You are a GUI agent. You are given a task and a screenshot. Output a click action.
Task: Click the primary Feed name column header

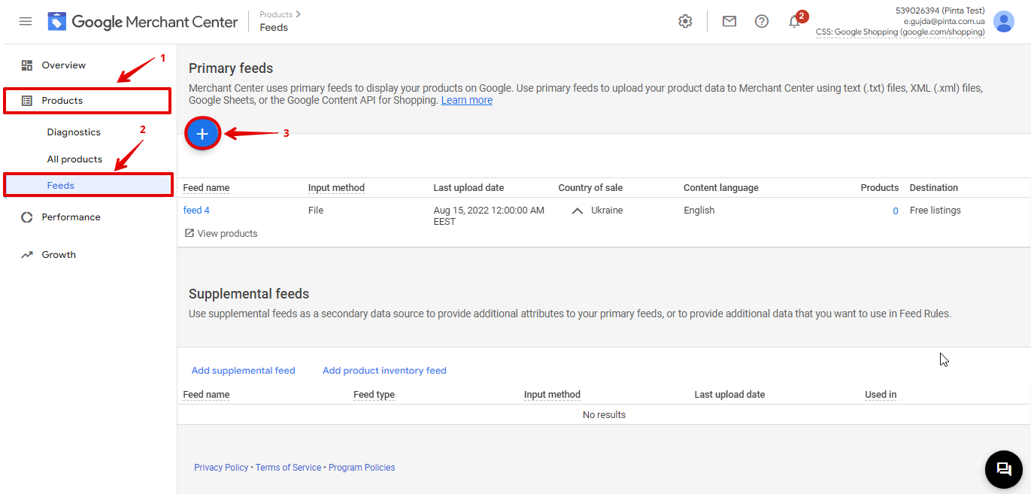(x=207, y=188)
